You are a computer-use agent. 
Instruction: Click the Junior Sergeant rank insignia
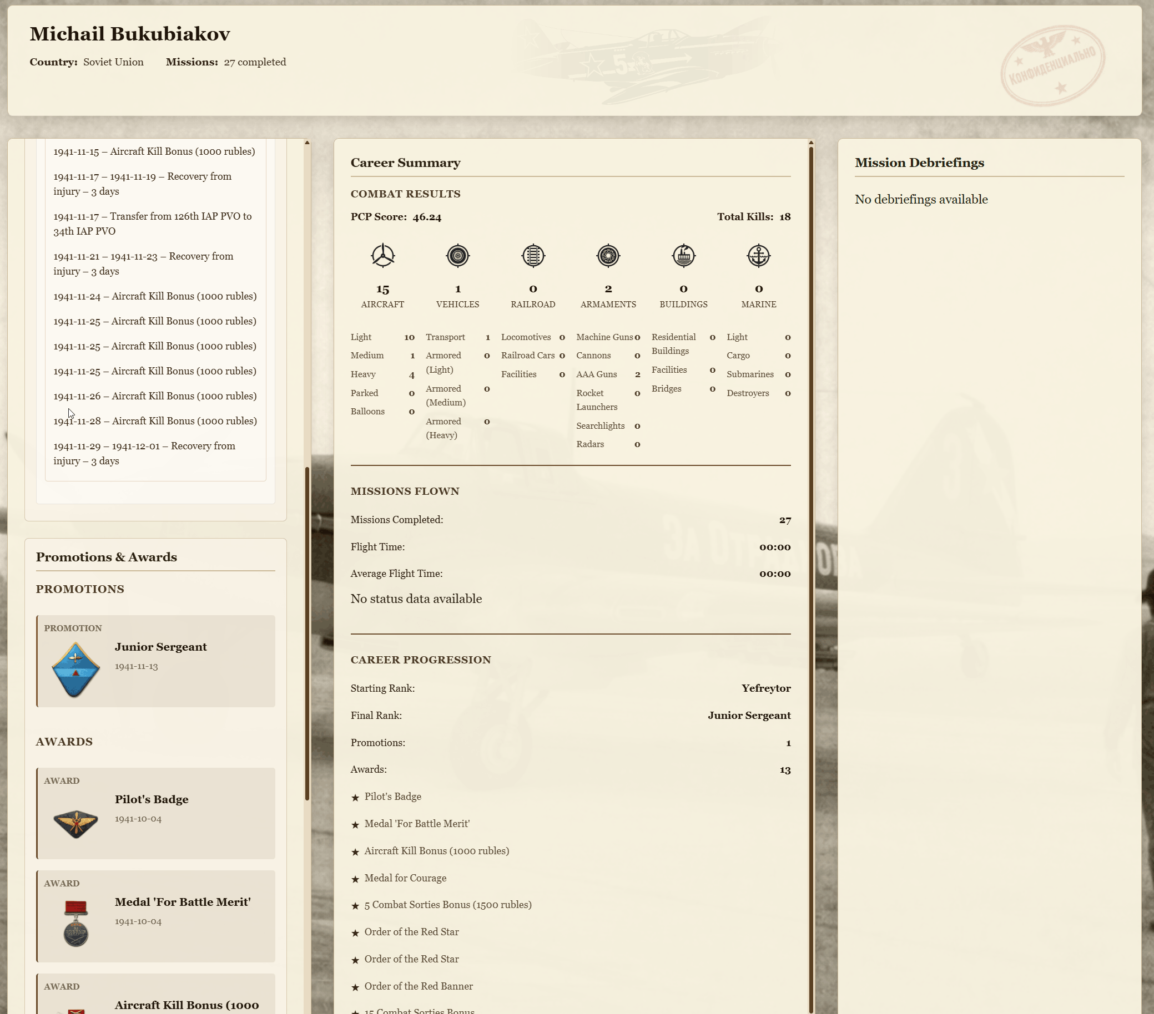[x=75, y=669]
